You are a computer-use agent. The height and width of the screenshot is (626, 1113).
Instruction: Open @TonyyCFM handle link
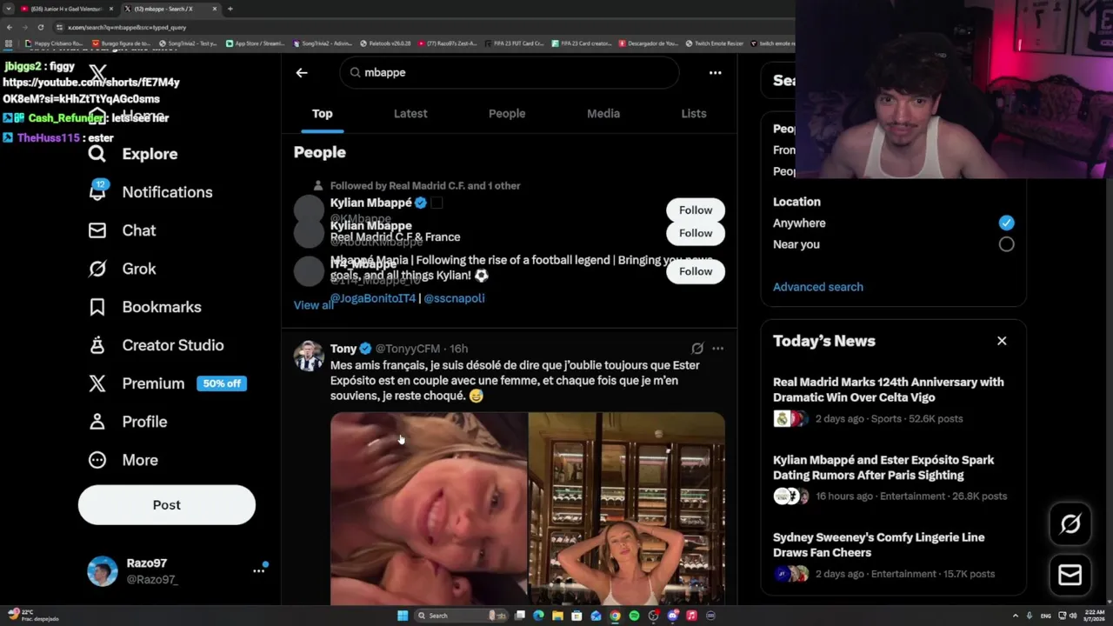coord(408,349)
